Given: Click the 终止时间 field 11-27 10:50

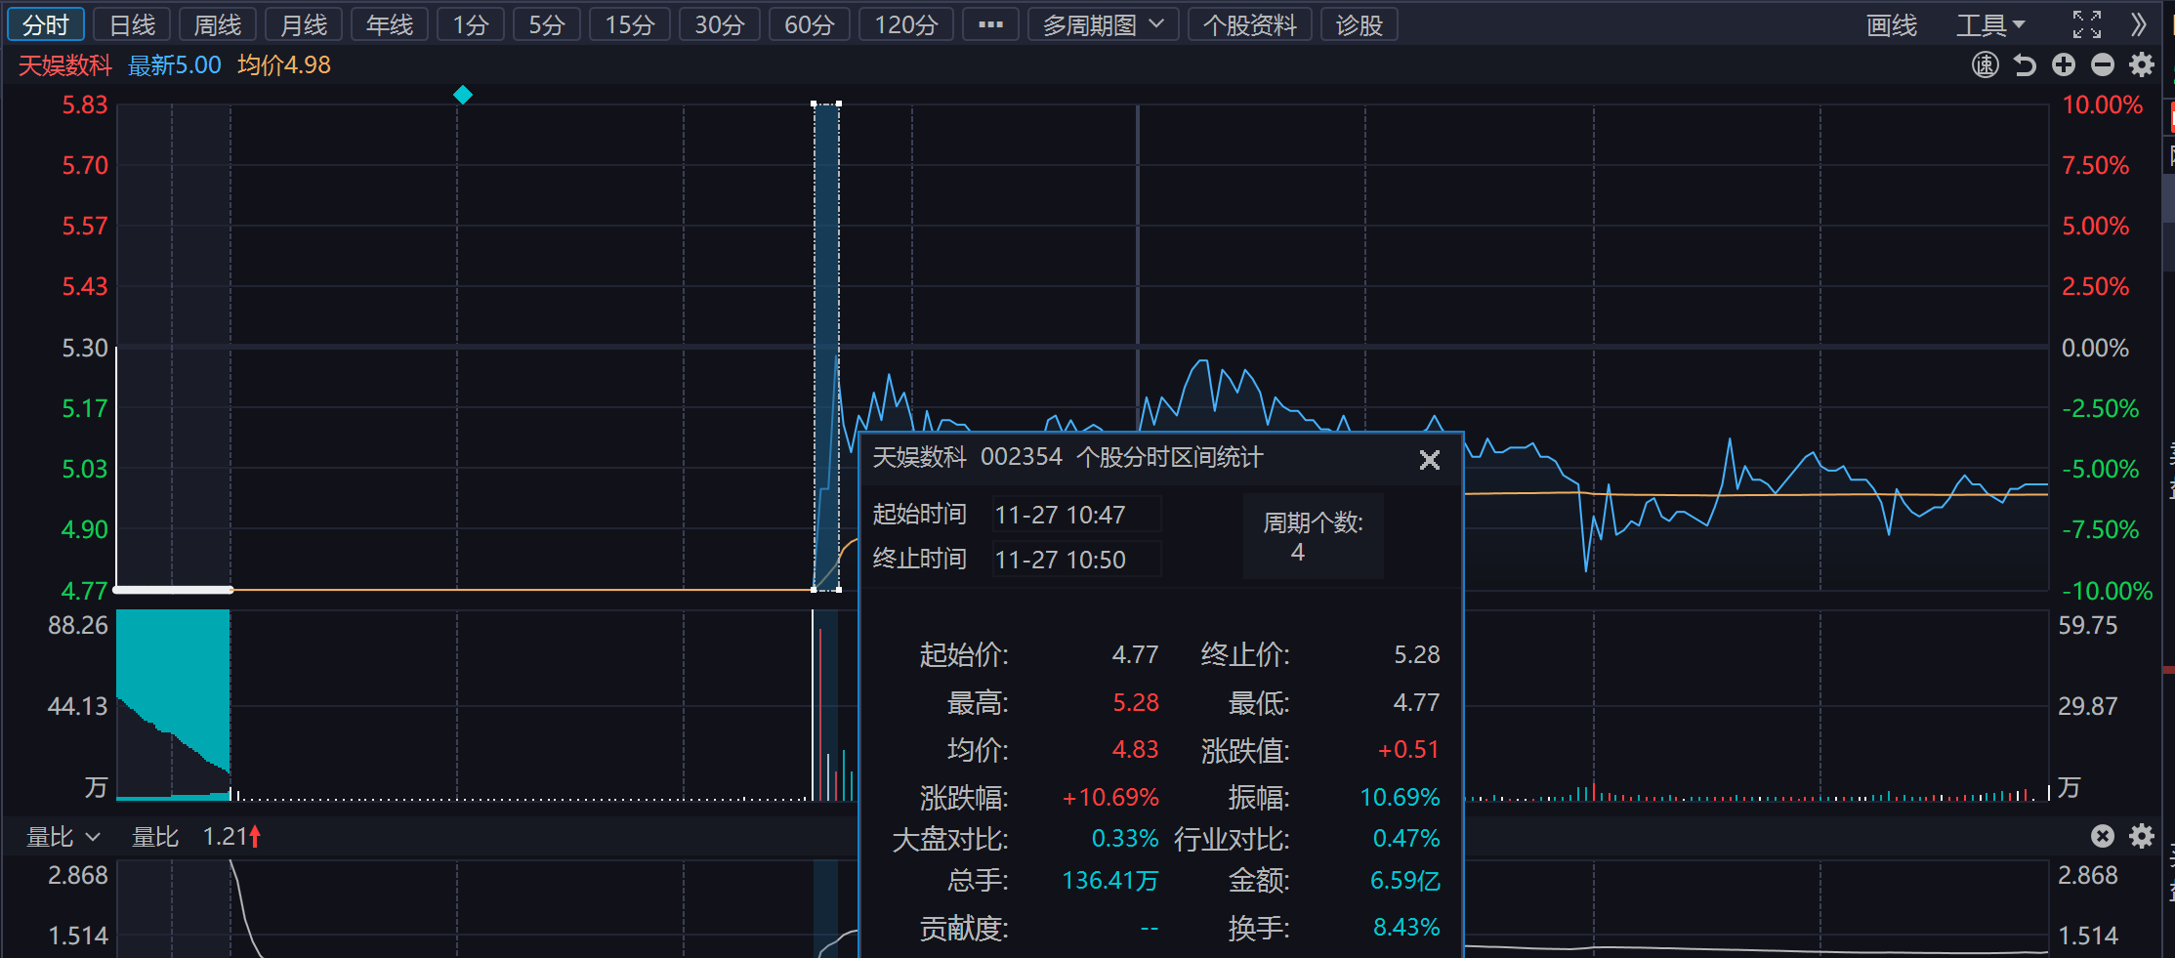Looking at the screenshot, I should (1076, 559).
